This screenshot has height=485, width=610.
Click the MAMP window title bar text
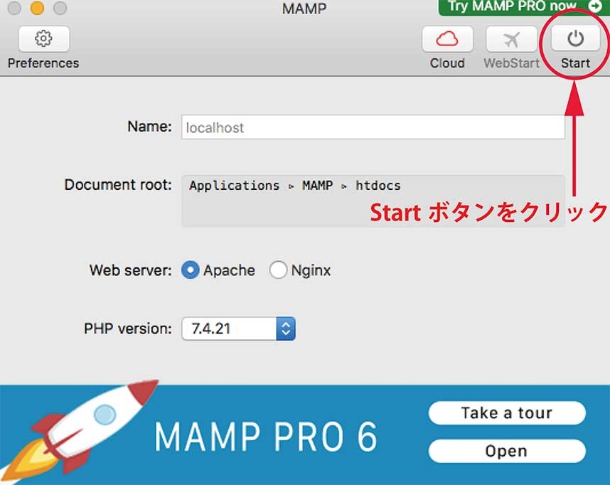pos(304,9)
